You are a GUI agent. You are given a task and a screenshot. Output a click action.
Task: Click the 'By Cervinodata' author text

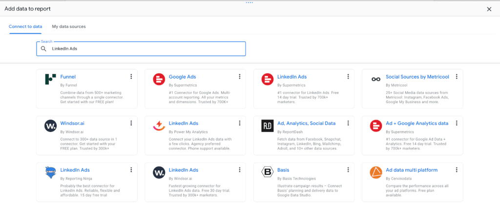[398, 178]
